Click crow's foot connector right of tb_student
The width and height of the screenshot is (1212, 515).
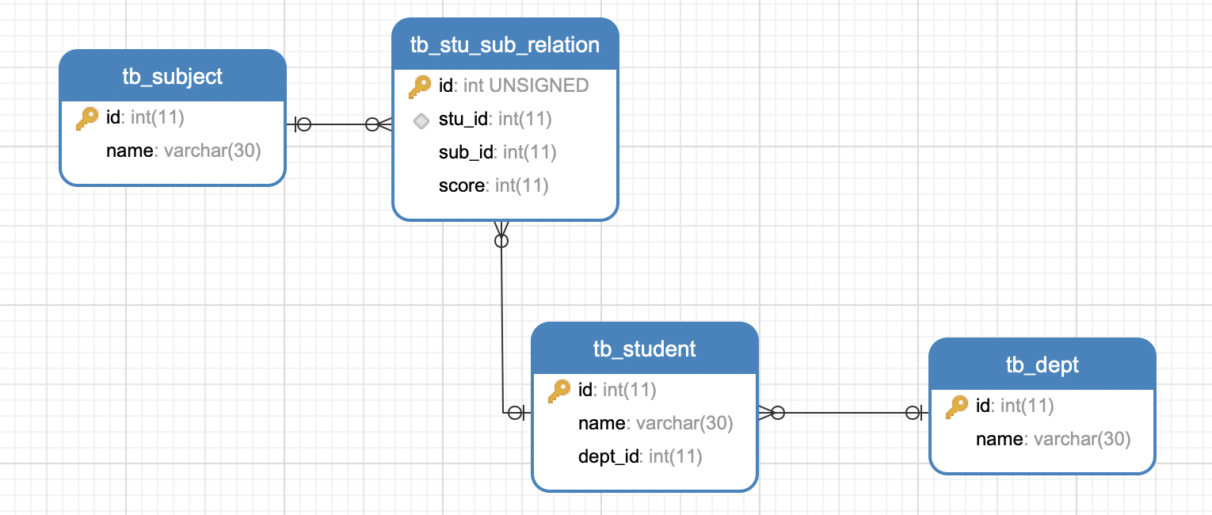click(772, 412)
